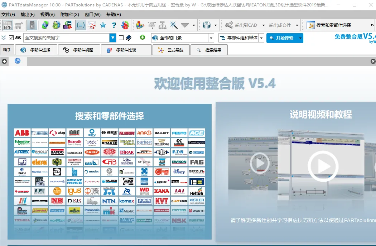Click the blue question mark help icon

click(114, 25)
